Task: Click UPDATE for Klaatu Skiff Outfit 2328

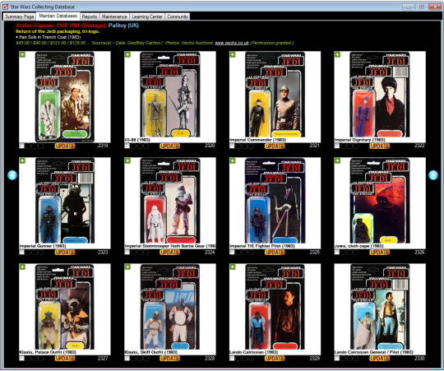Action: tap(170, 359)
